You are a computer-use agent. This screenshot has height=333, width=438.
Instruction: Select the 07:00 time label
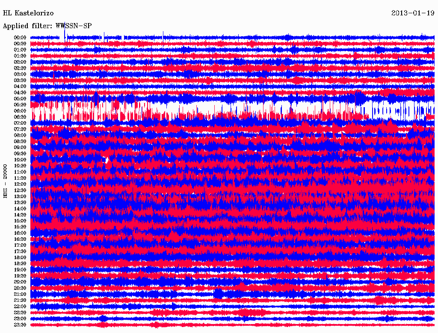[20, 123]
